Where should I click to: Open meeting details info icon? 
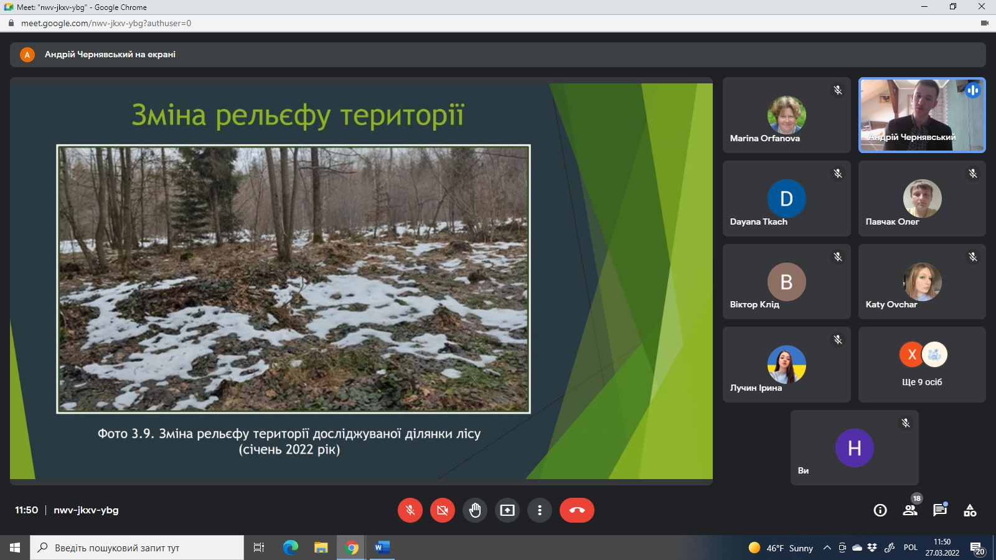tap(880, 510)
